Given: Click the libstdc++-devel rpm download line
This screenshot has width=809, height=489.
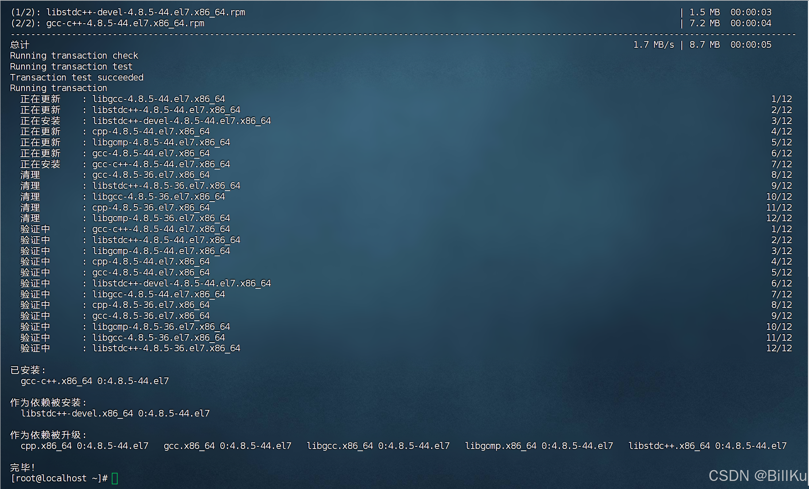Looking at the screenshot, I should pos(391,12).
